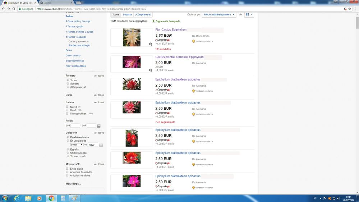Open the calculator app in the taskbar
Viewport: 359px width, 202px height.
tap(63, 198)
